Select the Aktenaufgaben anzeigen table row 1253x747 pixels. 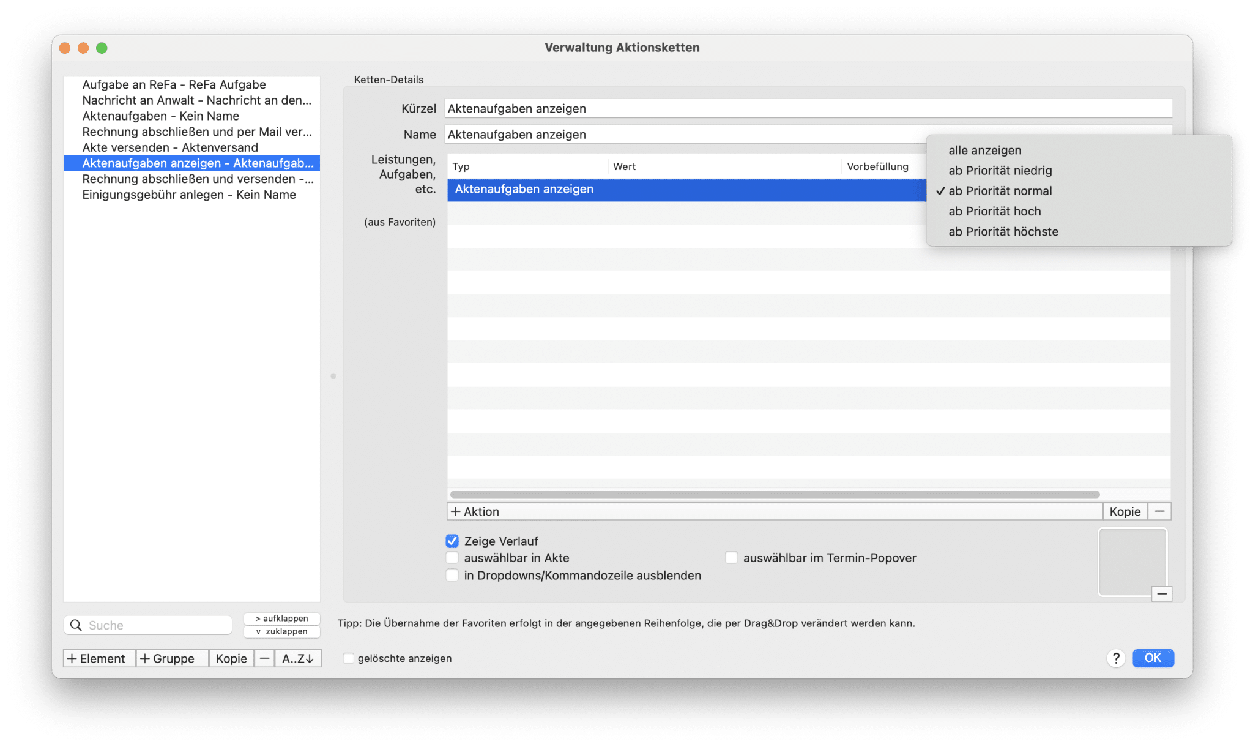[x=686, y=190]
